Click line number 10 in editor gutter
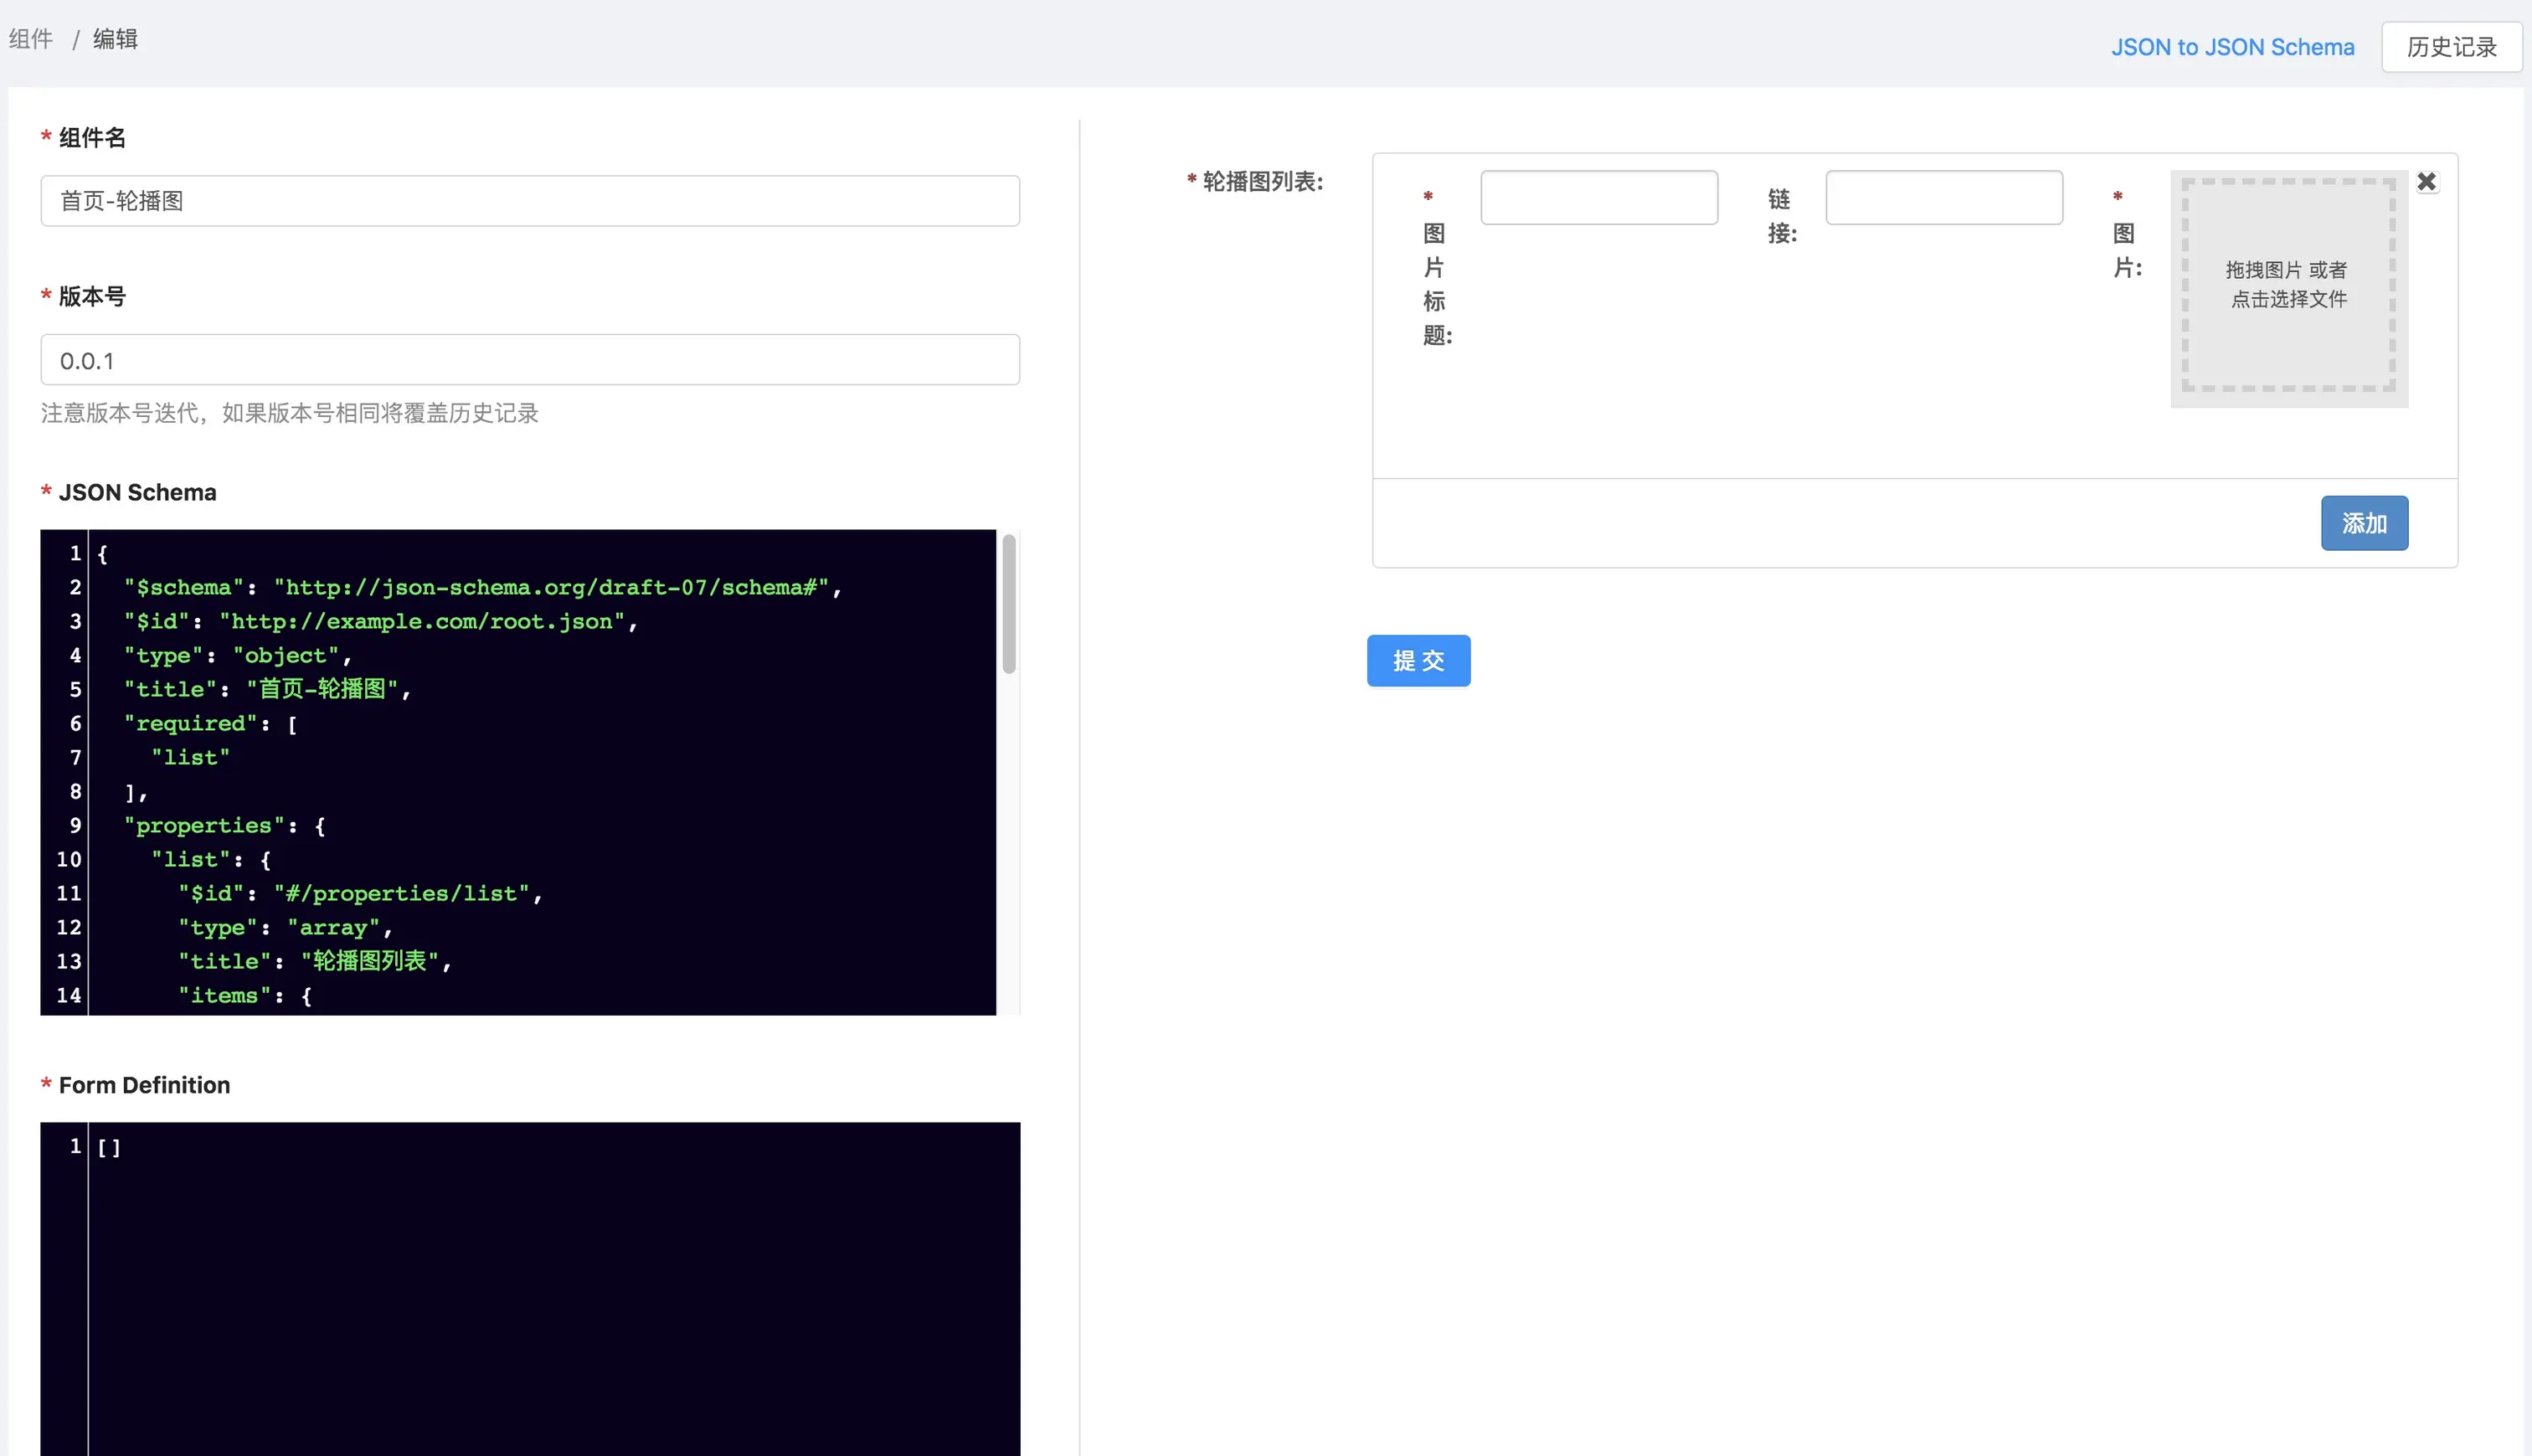This screenshot has height=1456, width=2532. (68, 859)
